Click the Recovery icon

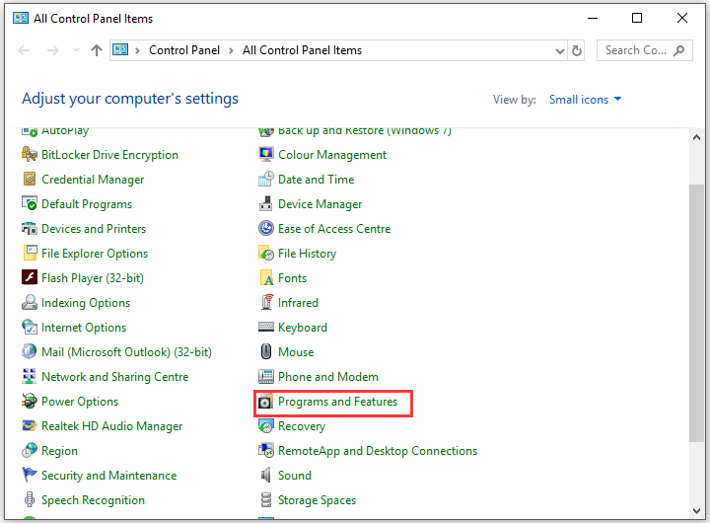pyautogui.click(x=266, y=425)
